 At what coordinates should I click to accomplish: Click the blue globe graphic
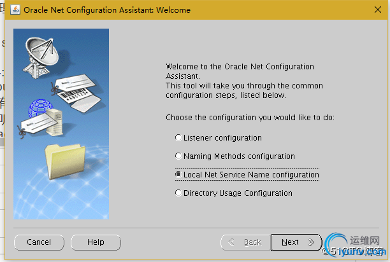pyautogui.click(x=39, y=106)
